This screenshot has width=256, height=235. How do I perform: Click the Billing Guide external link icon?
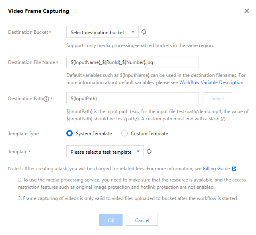(234, 169)
